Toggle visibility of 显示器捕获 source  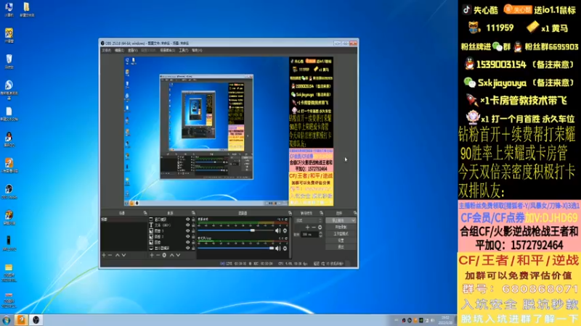187,248
